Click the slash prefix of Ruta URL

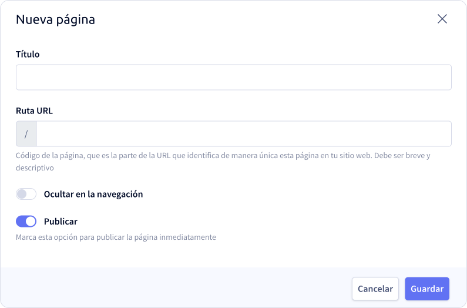point(26,133)
